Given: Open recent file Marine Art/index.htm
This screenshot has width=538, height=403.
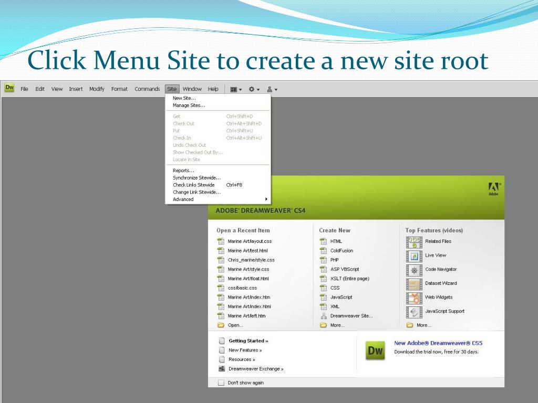Looking at the screenshot, I should [249, 297].
